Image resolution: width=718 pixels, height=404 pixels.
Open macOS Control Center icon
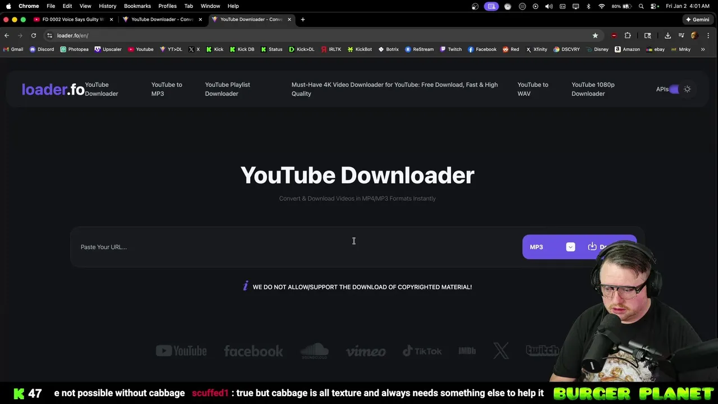point(654,6)
